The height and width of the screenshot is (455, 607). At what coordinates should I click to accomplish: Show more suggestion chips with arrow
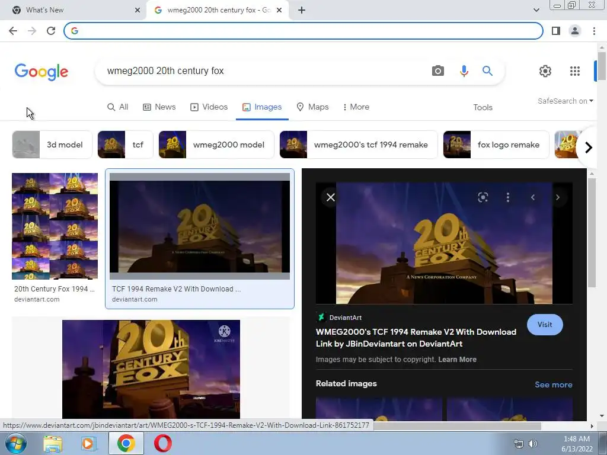click(588, 148)
